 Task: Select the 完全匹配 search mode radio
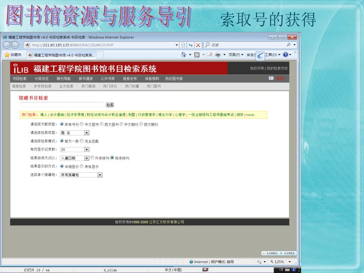82,141
